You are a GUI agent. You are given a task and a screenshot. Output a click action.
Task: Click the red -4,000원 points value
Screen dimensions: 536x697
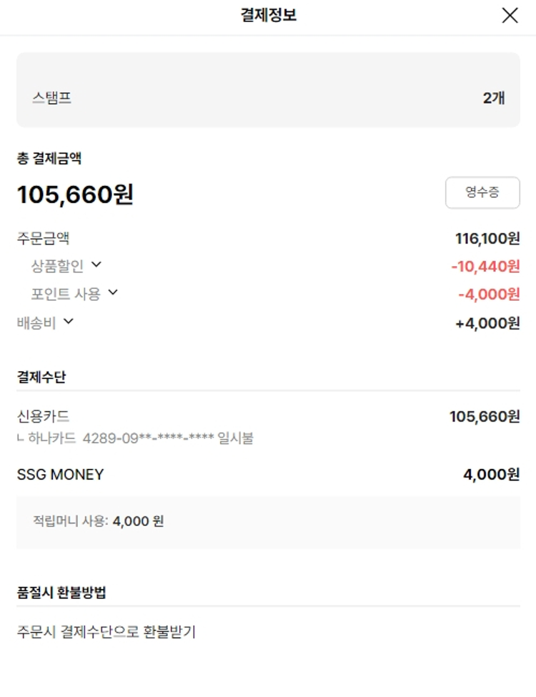489,294
